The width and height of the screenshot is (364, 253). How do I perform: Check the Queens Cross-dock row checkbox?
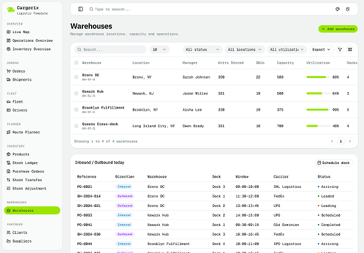(x=76, y=126)
